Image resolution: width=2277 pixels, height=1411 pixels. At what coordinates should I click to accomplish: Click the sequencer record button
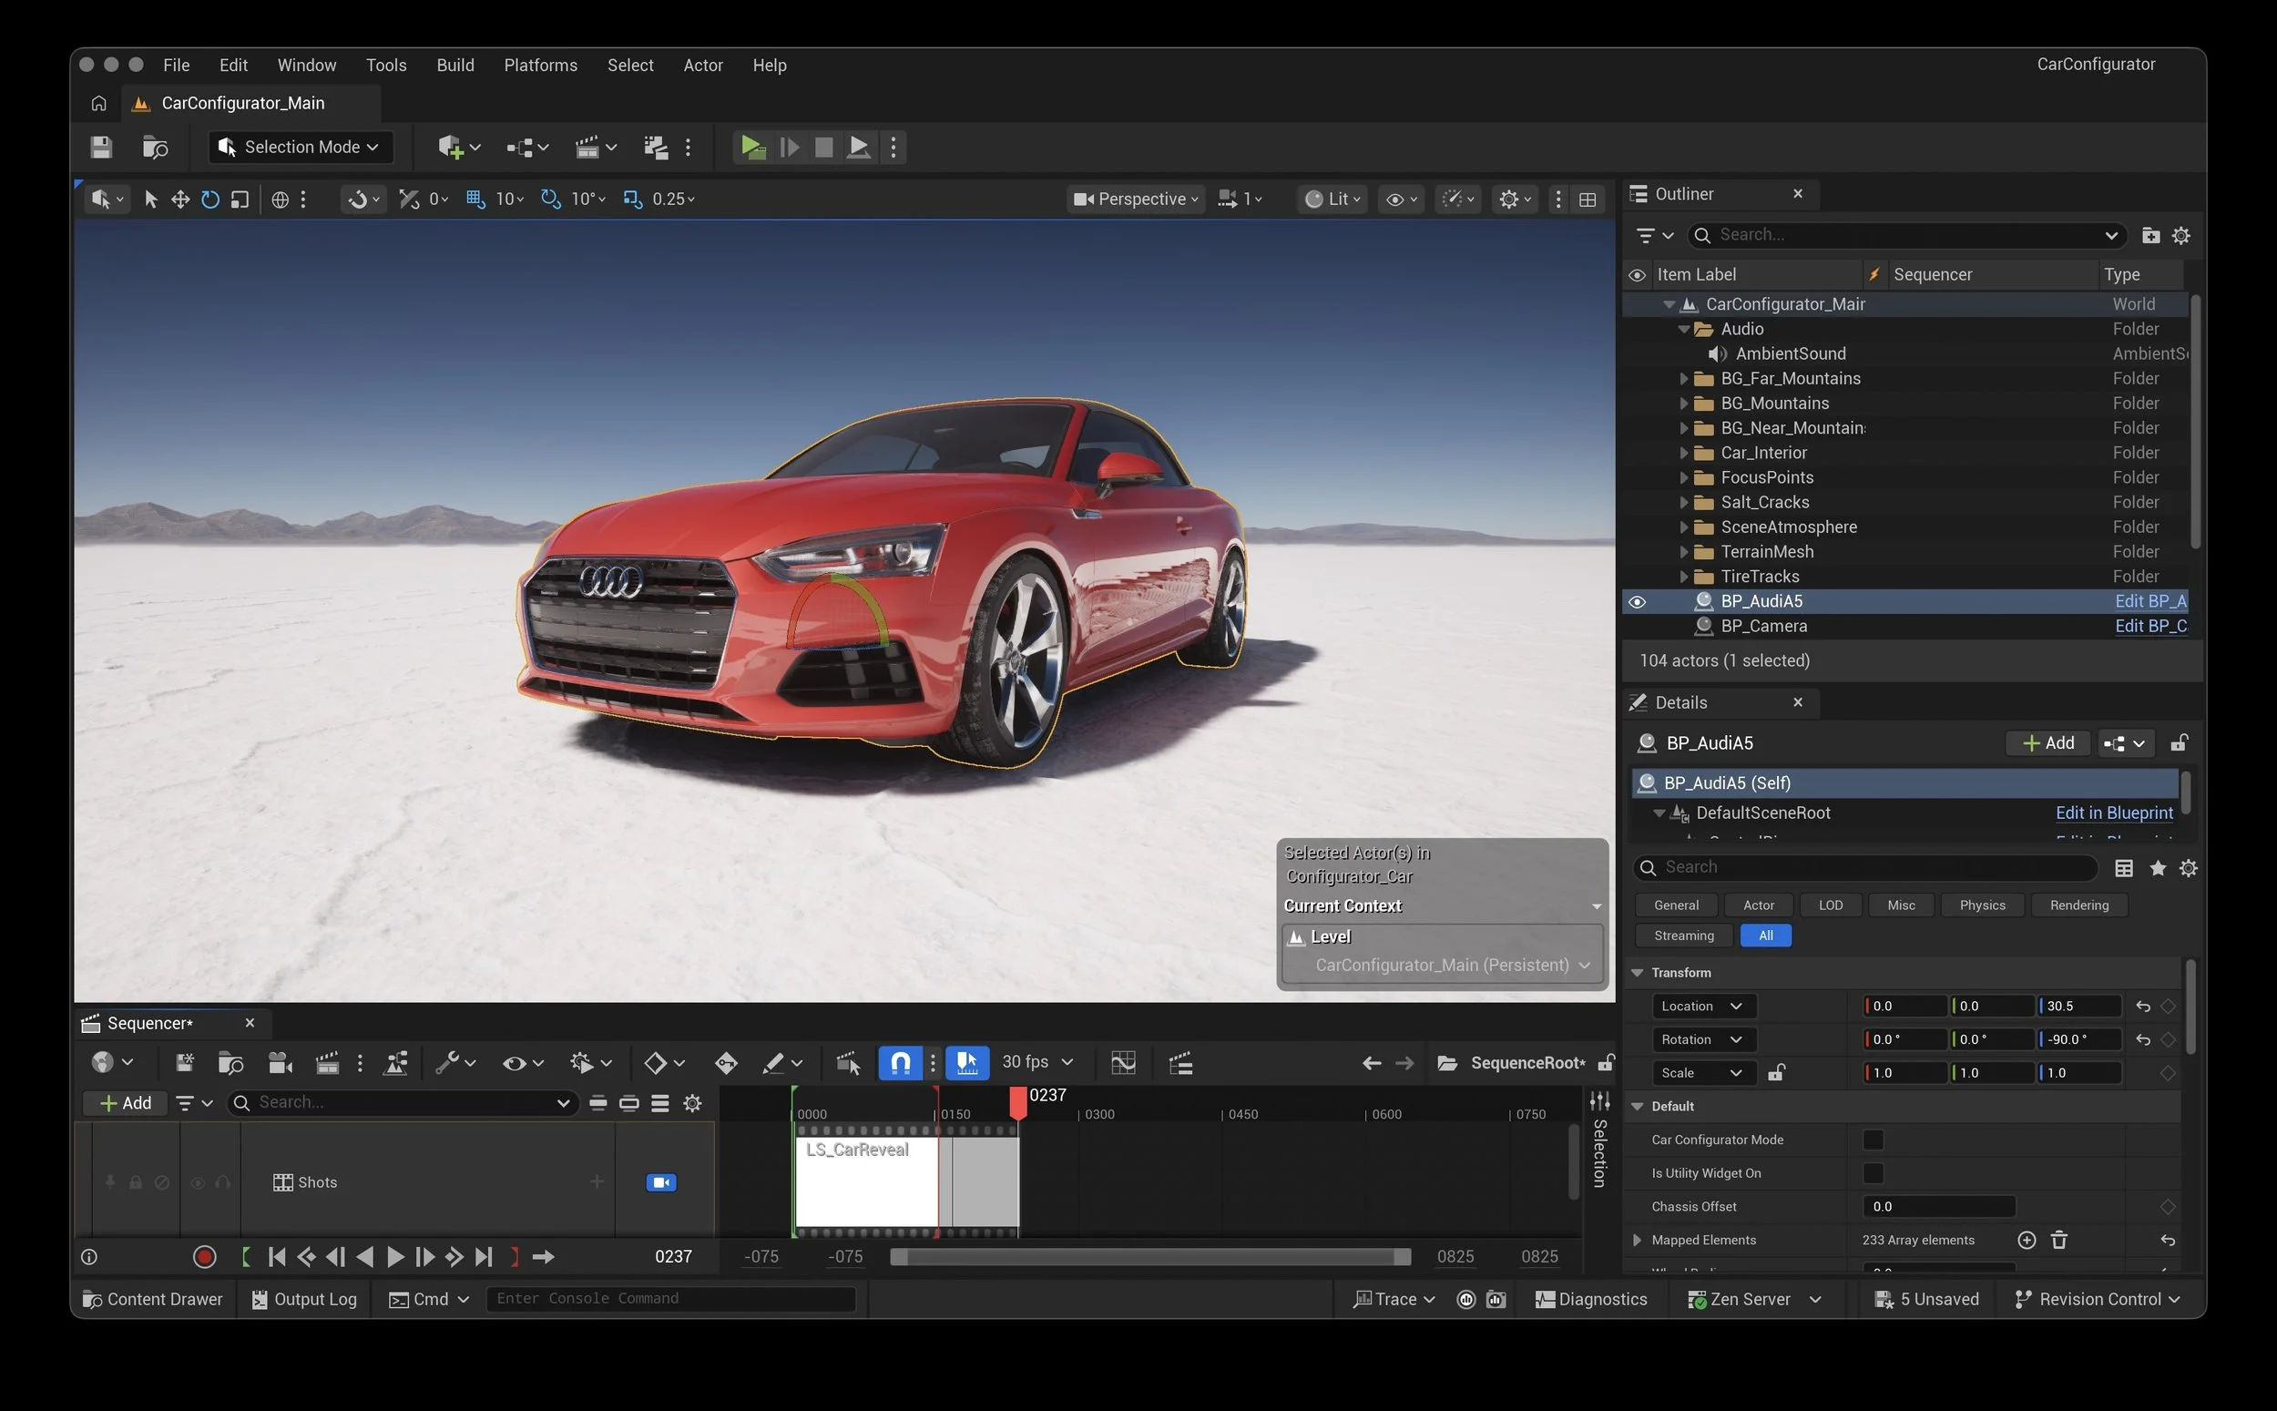click(x=204, y=1257)
